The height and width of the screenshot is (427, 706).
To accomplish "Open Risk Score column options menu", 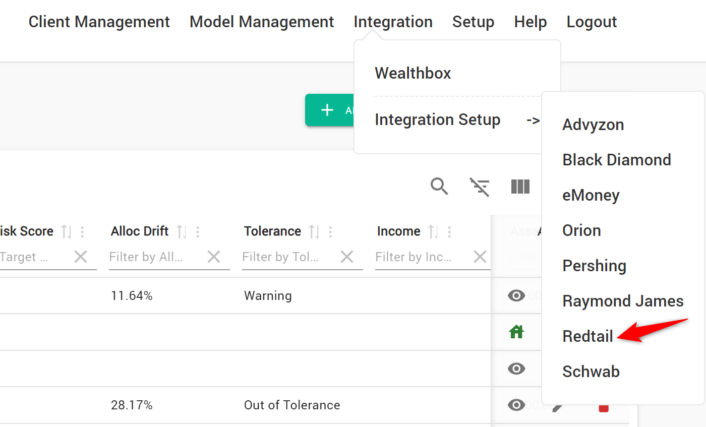I will pyautogui.click(x=82, y=231).
